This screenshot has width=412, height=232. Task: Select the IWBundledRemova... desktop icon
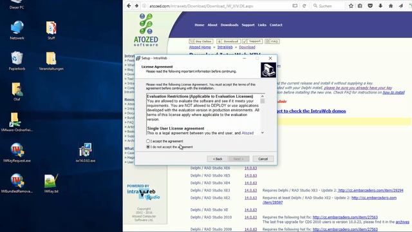(17, 183)
